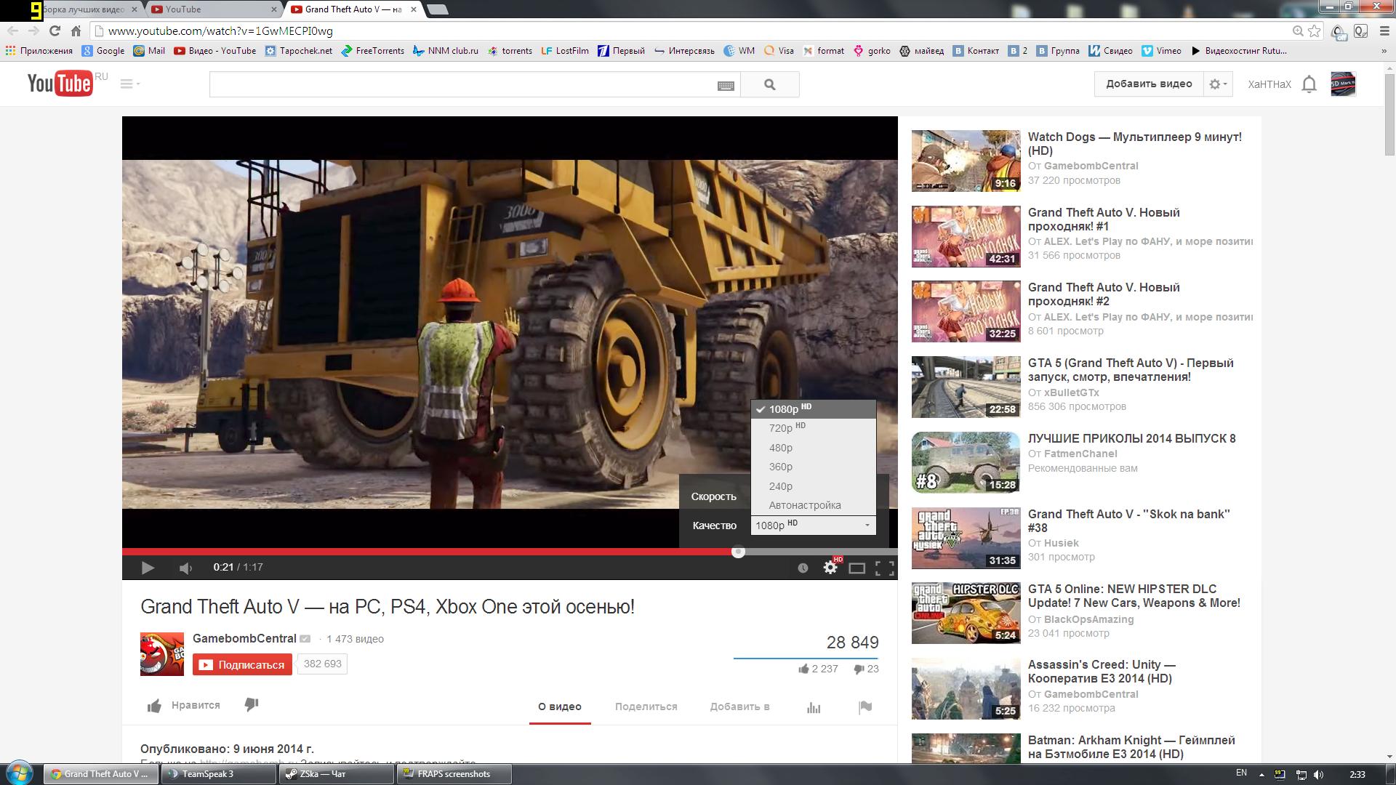
Task: Click the YouTube logo
Action: pos(60,84)
